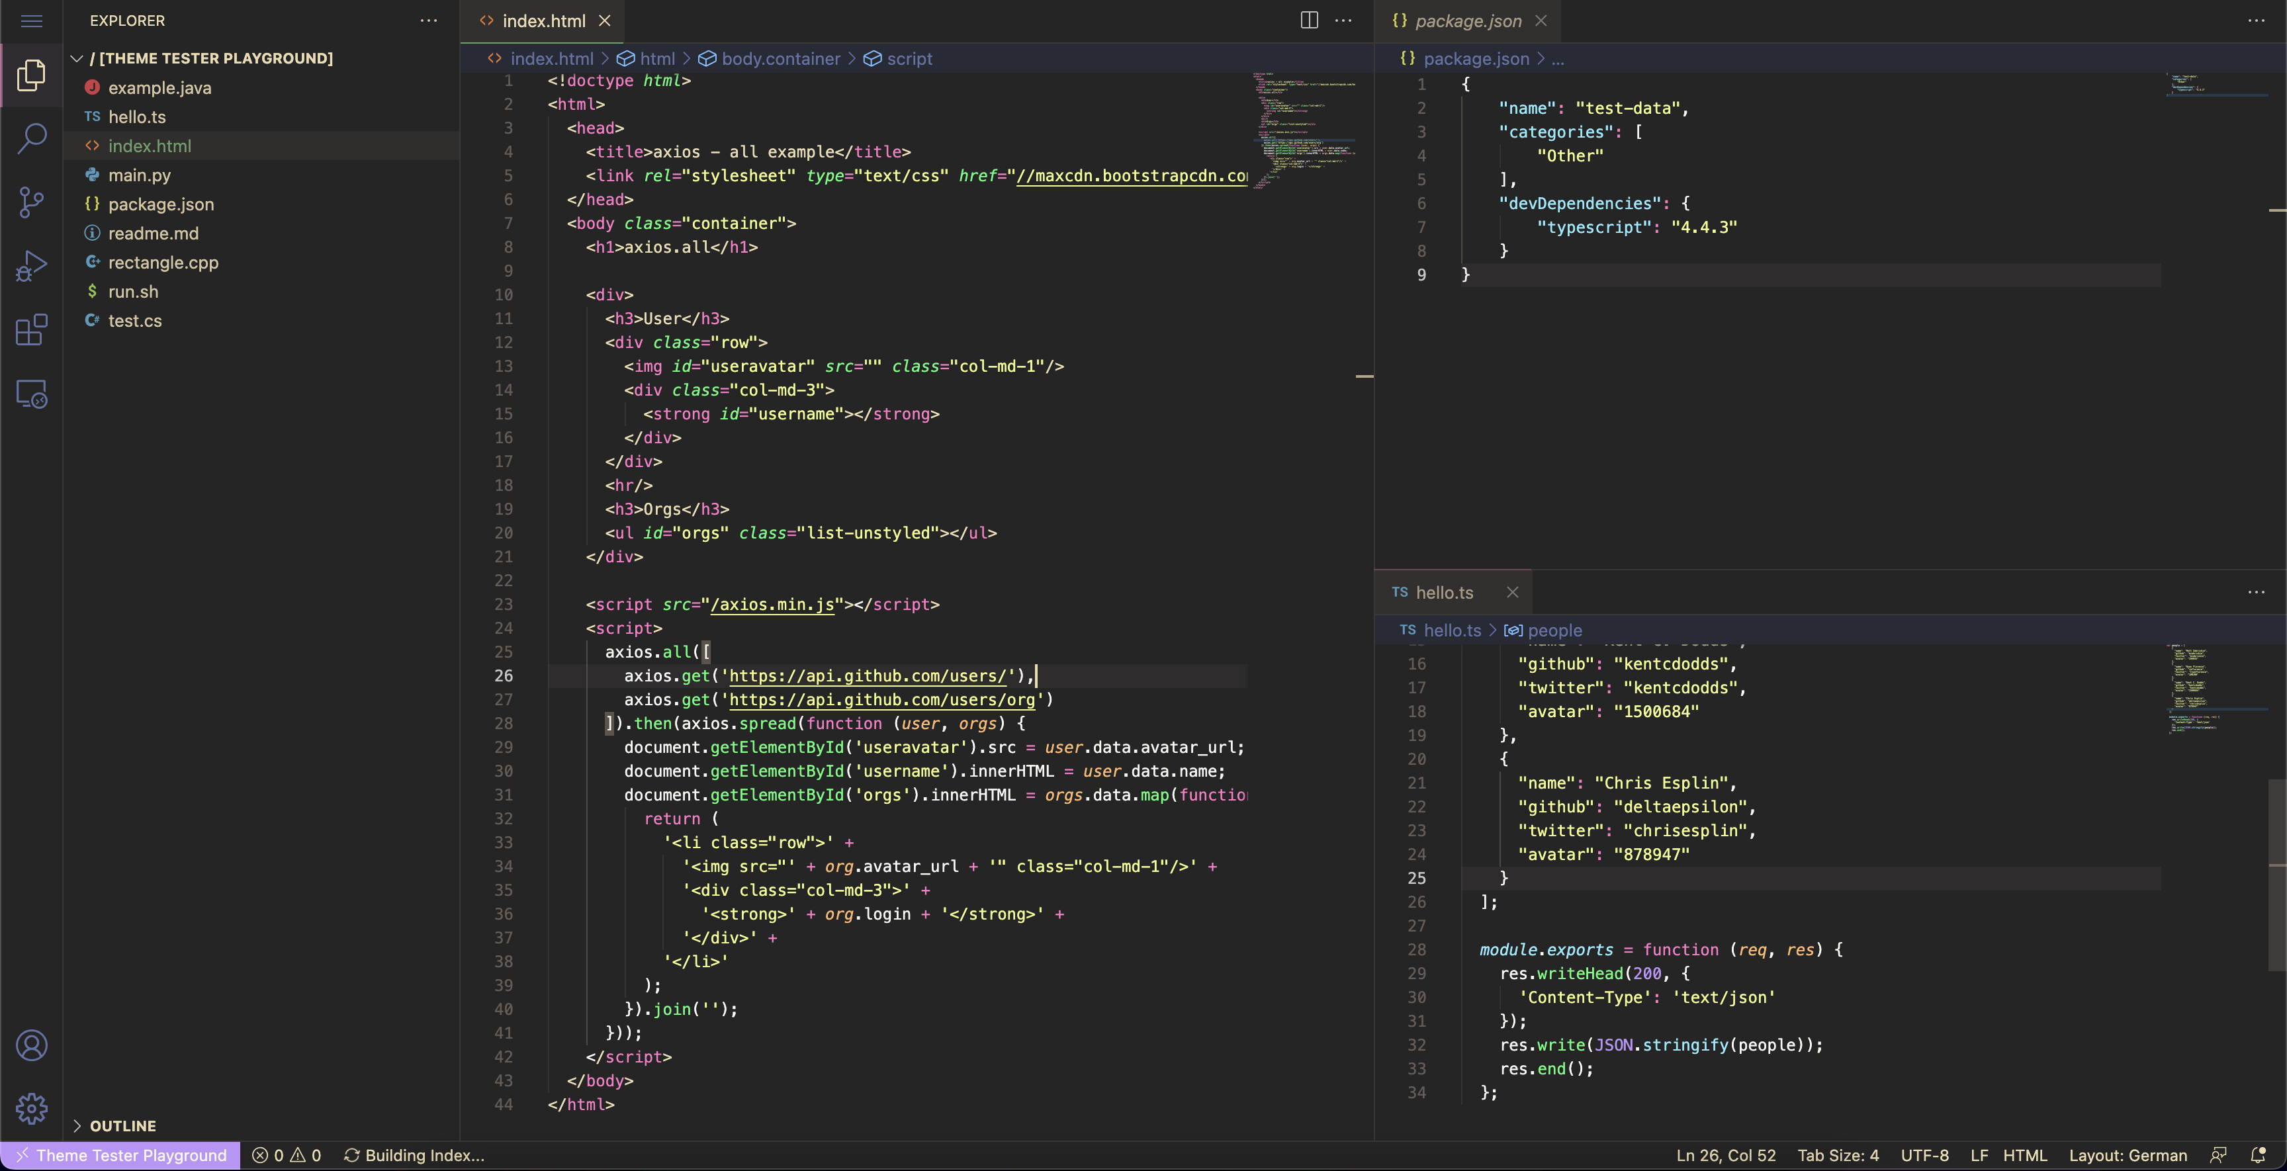Viewport: 2287px width, 1171px height.
Task: Open Manage settings gear
Action: (32, 1108)
